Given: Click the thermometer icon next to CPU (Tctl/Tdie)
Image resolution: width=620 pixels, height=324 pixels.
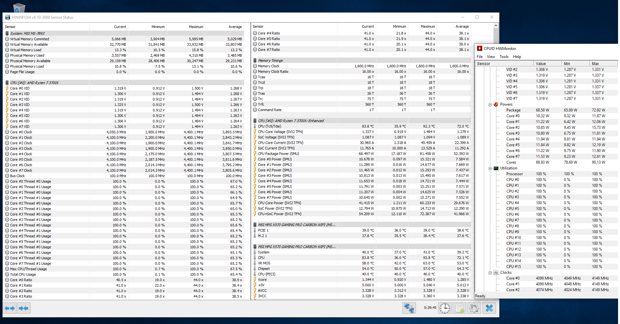Looking at the screenshot, I should [x=255, y=126].
